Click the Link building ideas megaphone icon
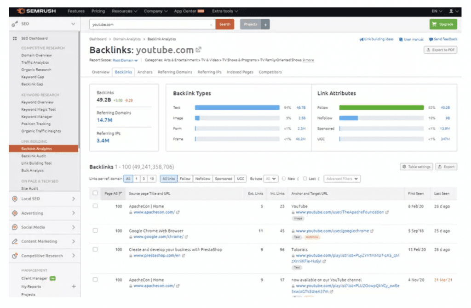This screenshot has width=471, height=308. 362,39
